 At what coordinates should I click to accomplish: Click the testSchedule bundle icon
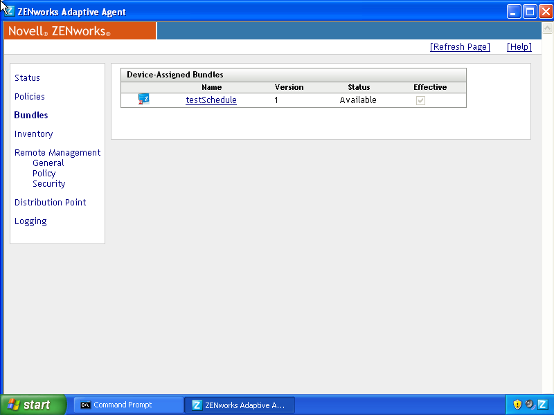(143, 99)
